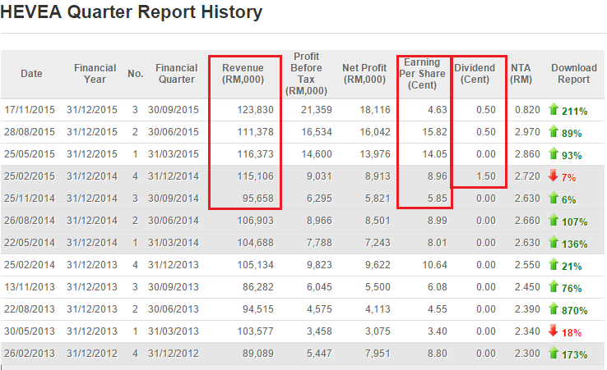Click the NTA (RM) column header
607x370 pixels.
tap(521, 73)
